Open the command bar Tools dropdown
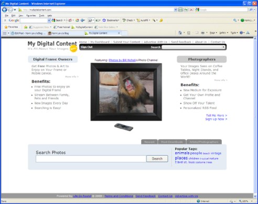The width and height of the screenshot is (258, 204). (234, 32)
